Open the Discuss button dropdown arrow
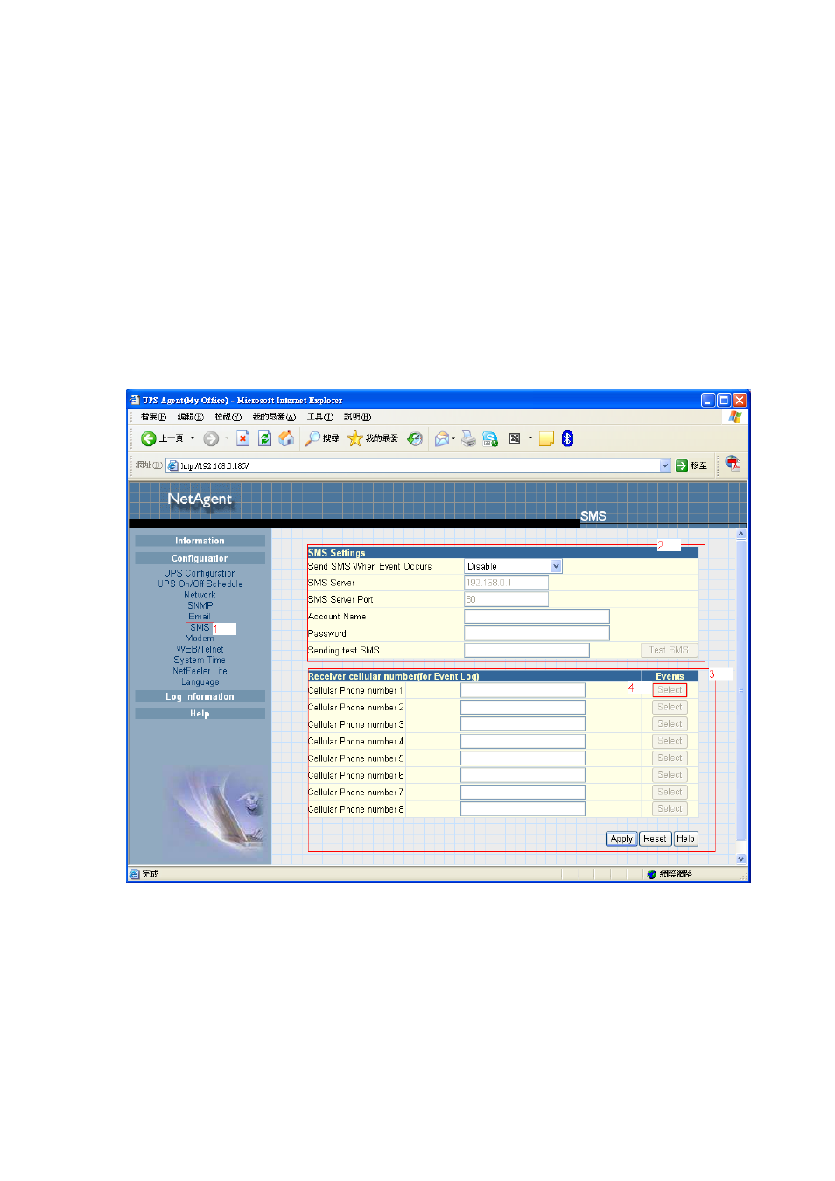 (x=530, y=439)
